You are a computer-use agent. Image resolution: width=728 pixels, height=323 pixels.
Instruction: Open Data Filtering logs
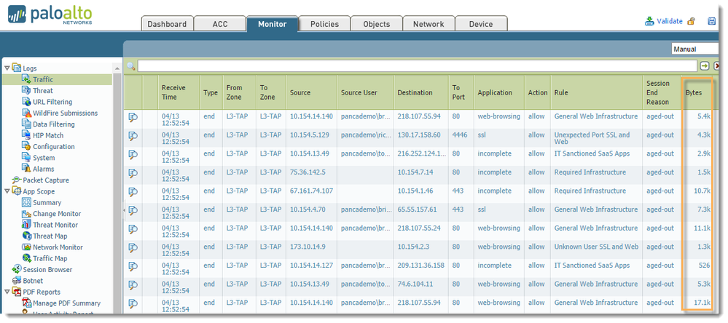[x=53, y=124]
